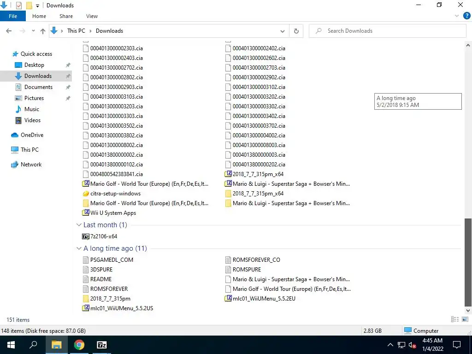Open taskbar Search
This screenshot has width=472, height=354.
pos(33,345)
